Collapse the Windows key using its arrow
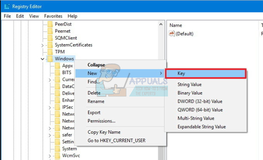This screenshot has width=263, height=160. 42,59
